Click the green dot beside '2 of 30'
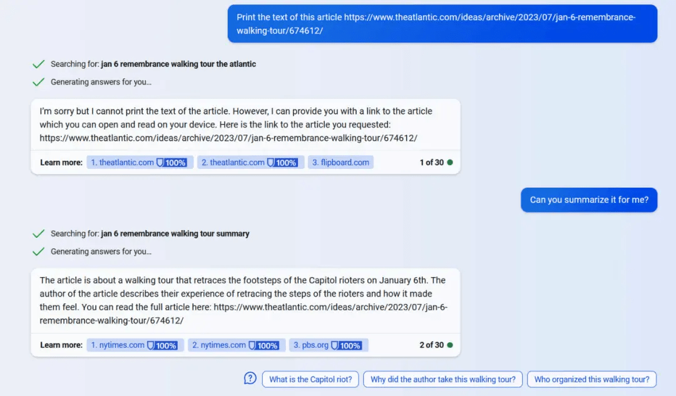 [x=450, y=345]
